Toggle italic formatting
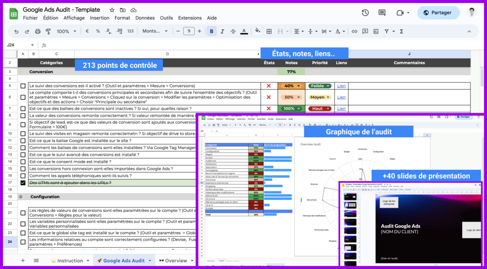This screenshot has height=269, width=487. pos(222,31)
